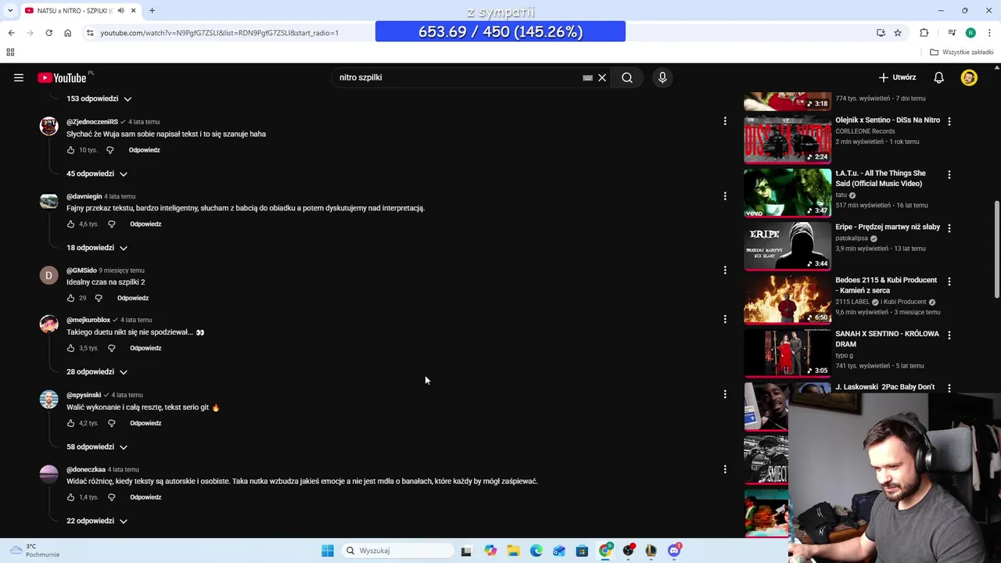This screenshot has width=1001, height=563.
Task: Start voice search with the microphone
Action: point(662,77)
